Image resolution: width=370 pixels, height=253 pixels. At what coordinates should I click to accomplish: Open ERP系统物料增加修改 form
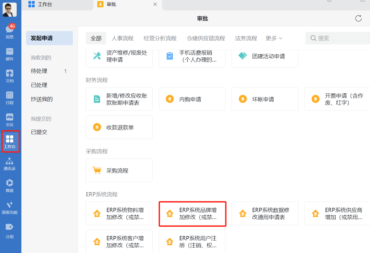point(119,213)
